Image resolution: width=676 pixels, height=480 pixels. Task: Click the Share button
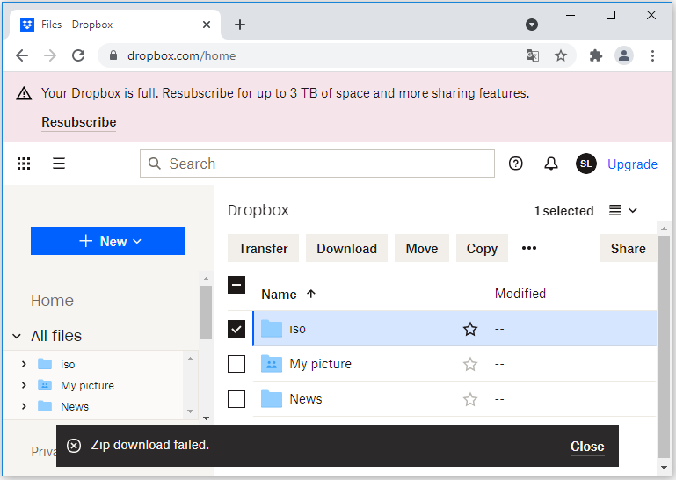point(629,248)
